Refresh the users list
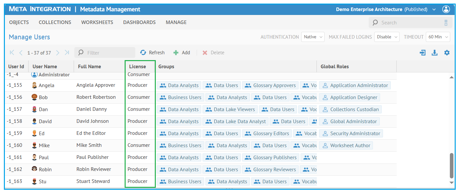This screenshot has width=457, height=193. click(153, 53)
